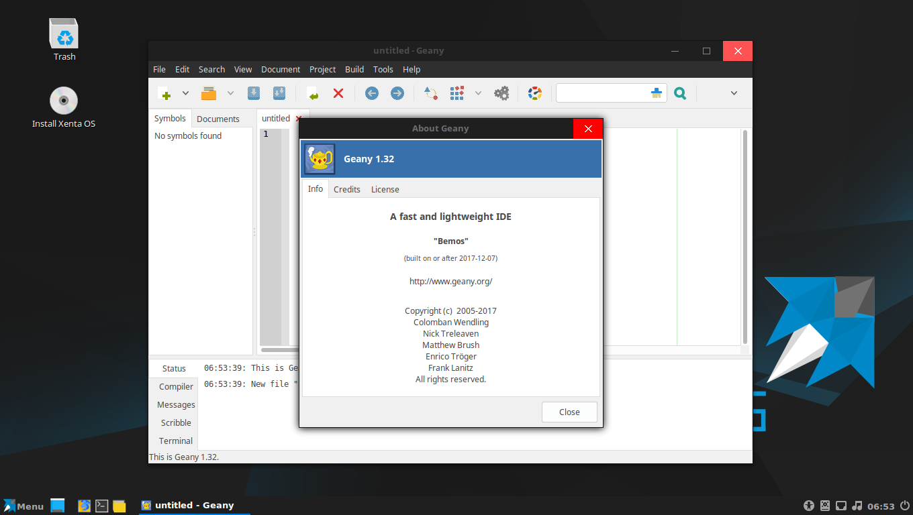The width and height of the screenshot is (913, 515).
Task: Open the Terminal tab in message panel
Action: 176,441
